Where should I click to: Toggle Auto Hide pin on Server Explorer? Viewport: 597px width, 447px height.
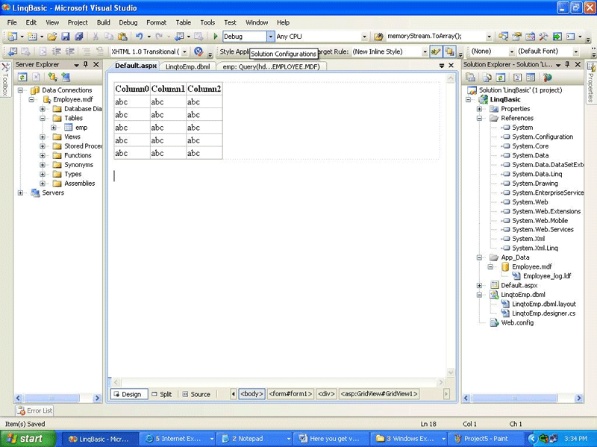tap(86, 65)
